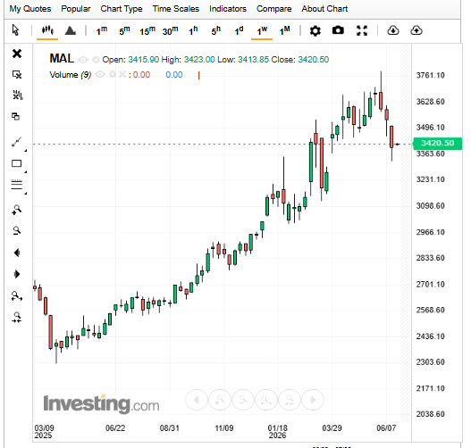This screenshot has width=471, height=448.
Task: Click the cloud download chart icon
Action: coord(393,30)
